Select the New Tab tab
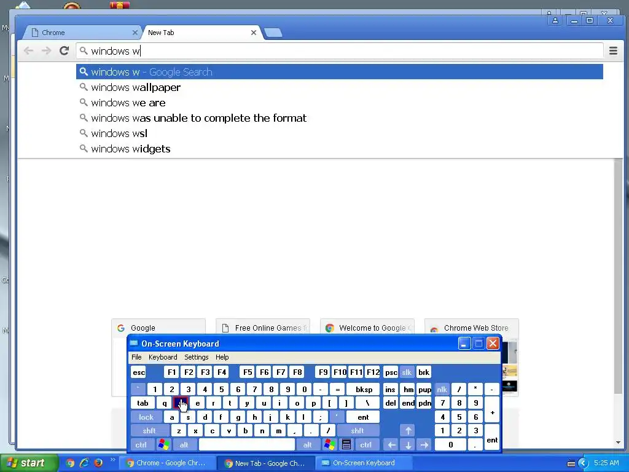Screen dimensions: 629x472 point(201,33)
